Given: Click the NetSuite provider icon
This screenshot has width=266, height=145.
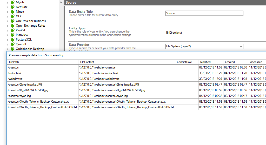Looking at the screenshot, I should pos(12,7).
